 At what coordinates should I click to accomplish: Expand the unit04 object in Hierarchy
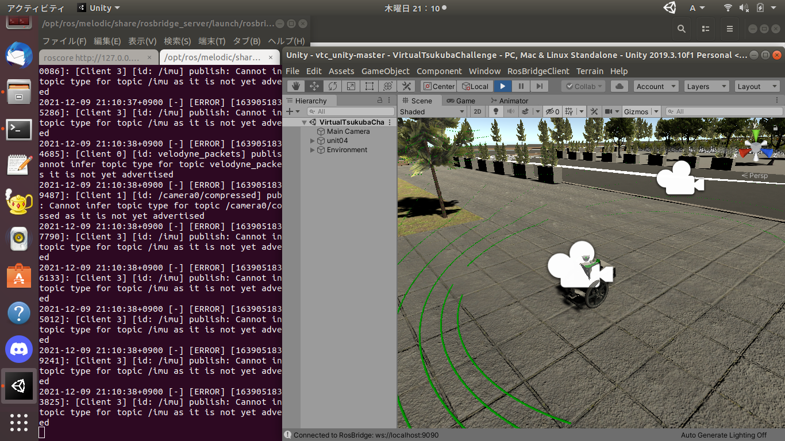click(x=313, y=141)
